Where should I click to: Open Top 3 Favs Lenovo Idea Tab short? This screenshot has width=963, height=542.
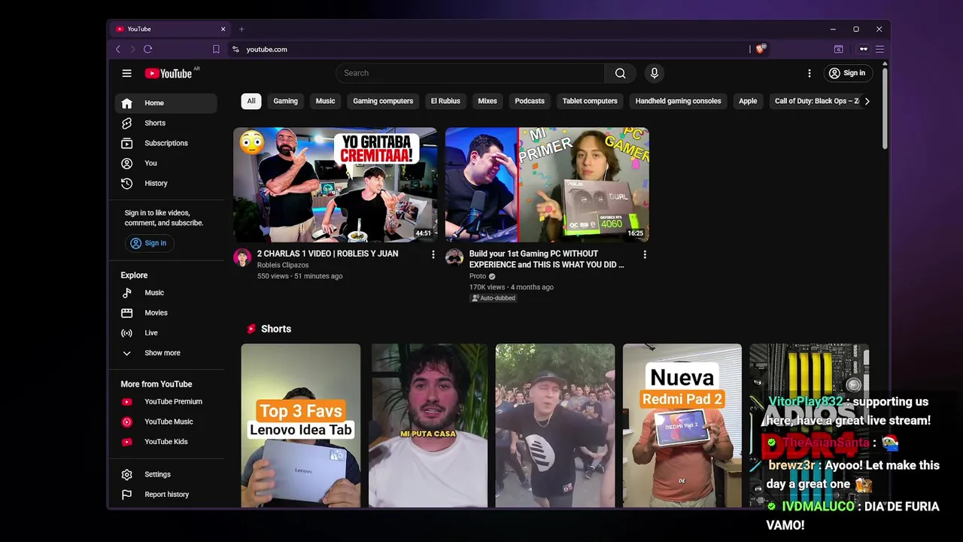[x=301, y=425]
